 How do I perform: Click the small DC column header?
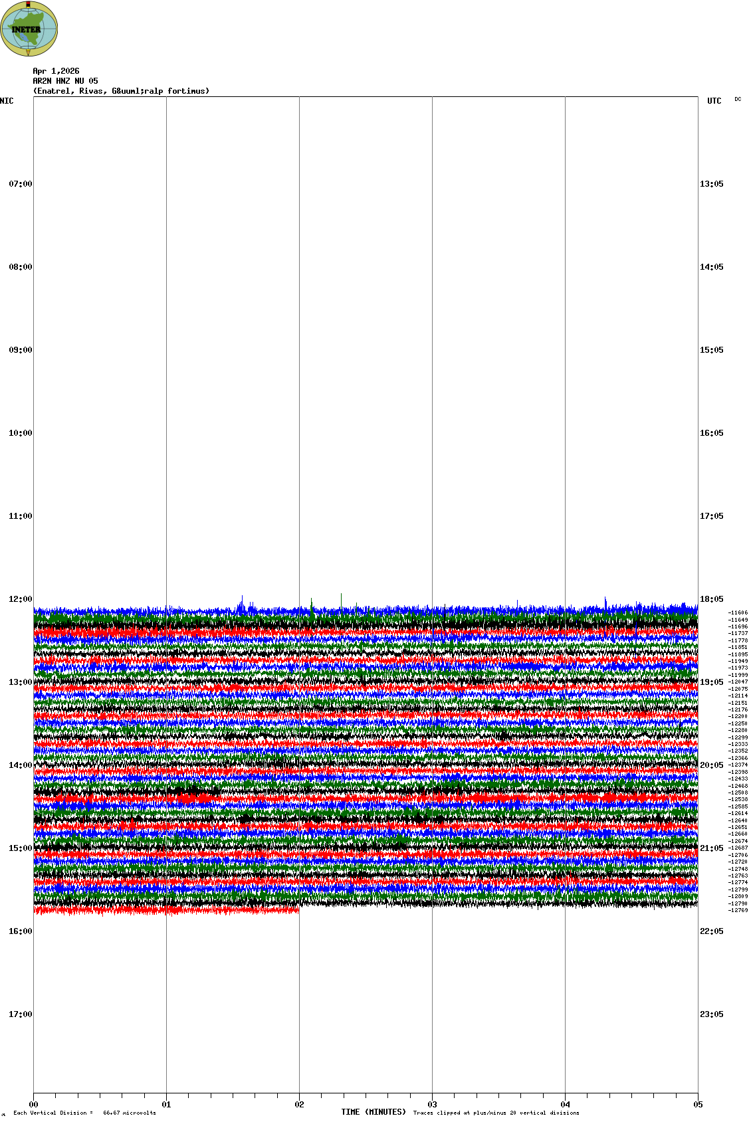click(x=738, y=100)
